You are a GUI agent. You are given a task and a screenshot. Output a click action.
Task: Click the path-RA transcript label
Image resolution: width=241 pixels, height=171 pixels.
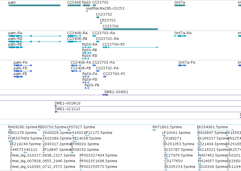click(x=15, y=33)
